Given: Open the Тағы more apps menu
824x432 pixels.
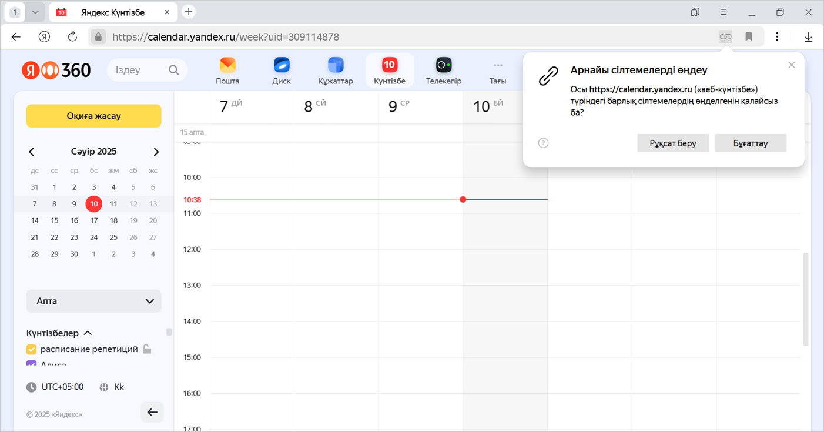Looking at the screenshot, I should (x=498, y=70).
